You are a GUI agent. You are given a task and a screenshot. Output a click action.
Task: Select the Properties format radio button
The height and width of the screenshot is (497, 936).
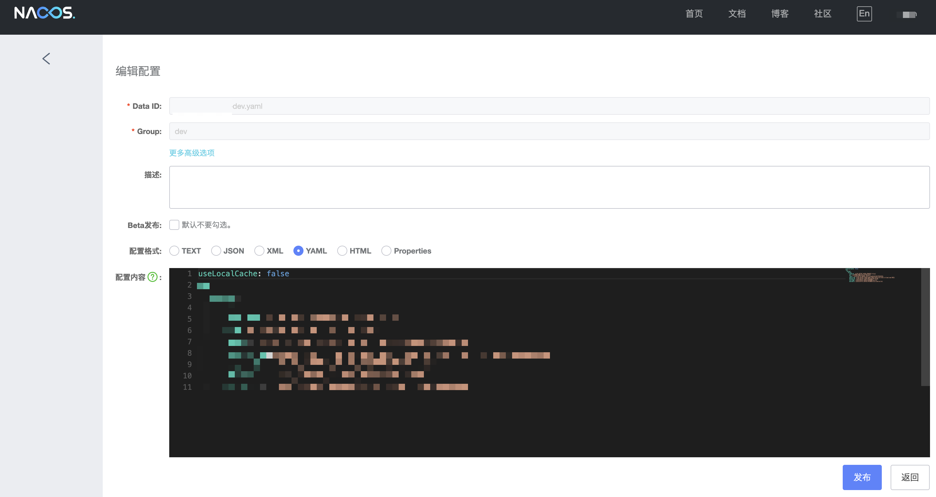tap(387, 251)
